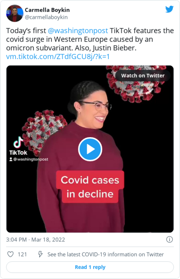Play the embedded TikTok video
The width and height of the screenshot is (180, 279).
90,149
